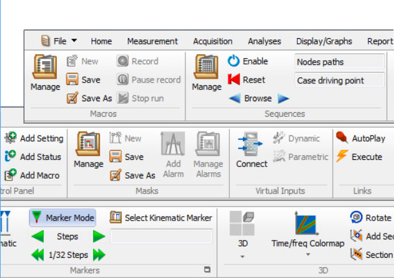Viewport: 394px width, 278px height.
Task: Turn on AutoPlay links
Action: [x=360, y=138]
